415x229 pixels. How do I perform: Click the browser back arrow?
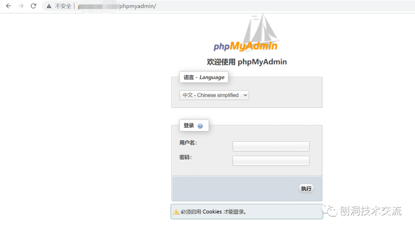pyautogui.click(x=8, y=6)
